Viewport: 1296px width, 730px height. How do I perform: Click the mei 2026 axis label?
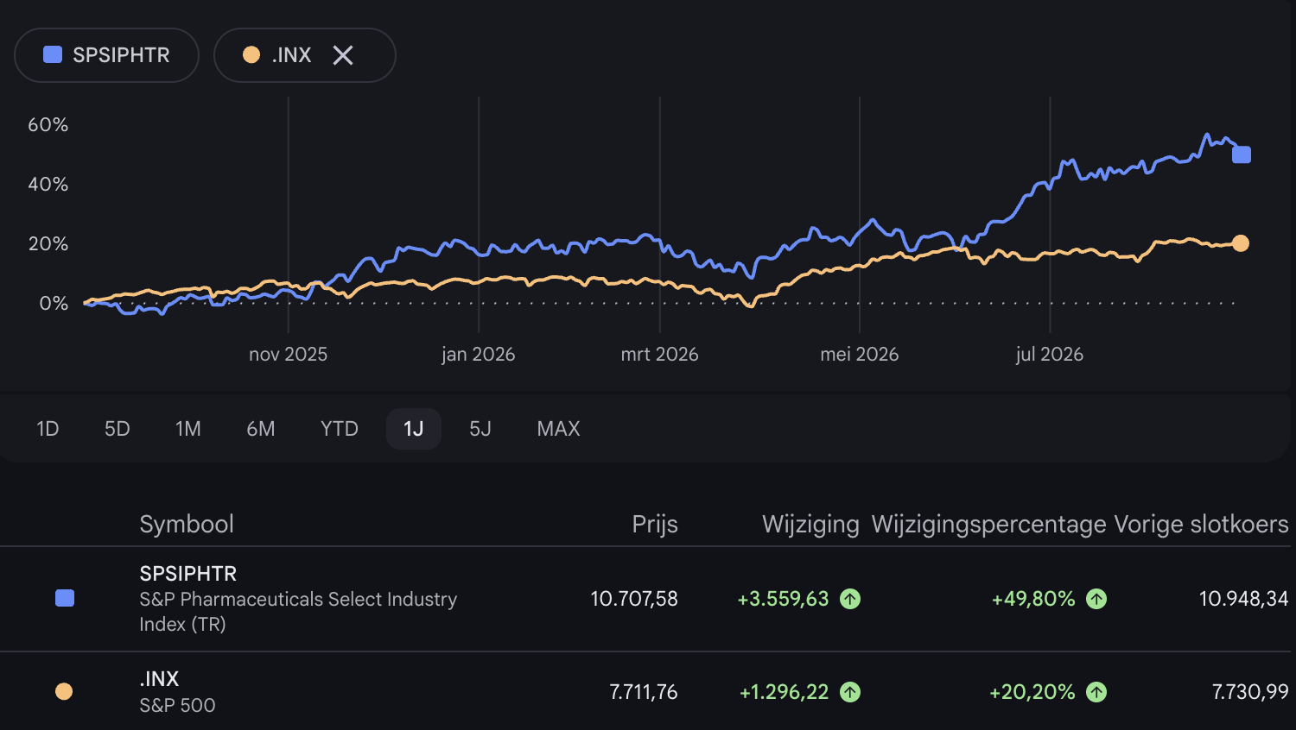coord(859,354)
